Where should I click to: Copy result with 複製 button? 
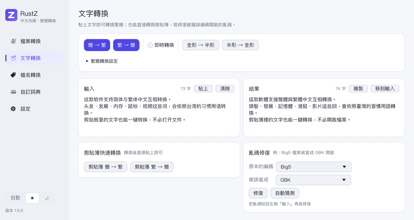tap(358, 89)
